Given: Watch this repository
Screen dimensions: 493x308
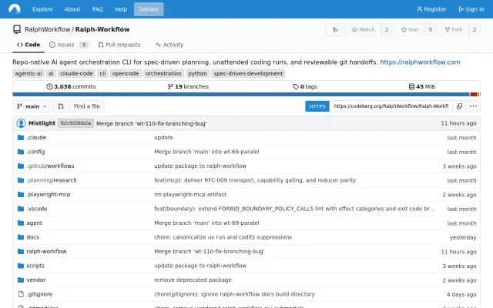Looking at the screenshot, I should coord(364,29).
